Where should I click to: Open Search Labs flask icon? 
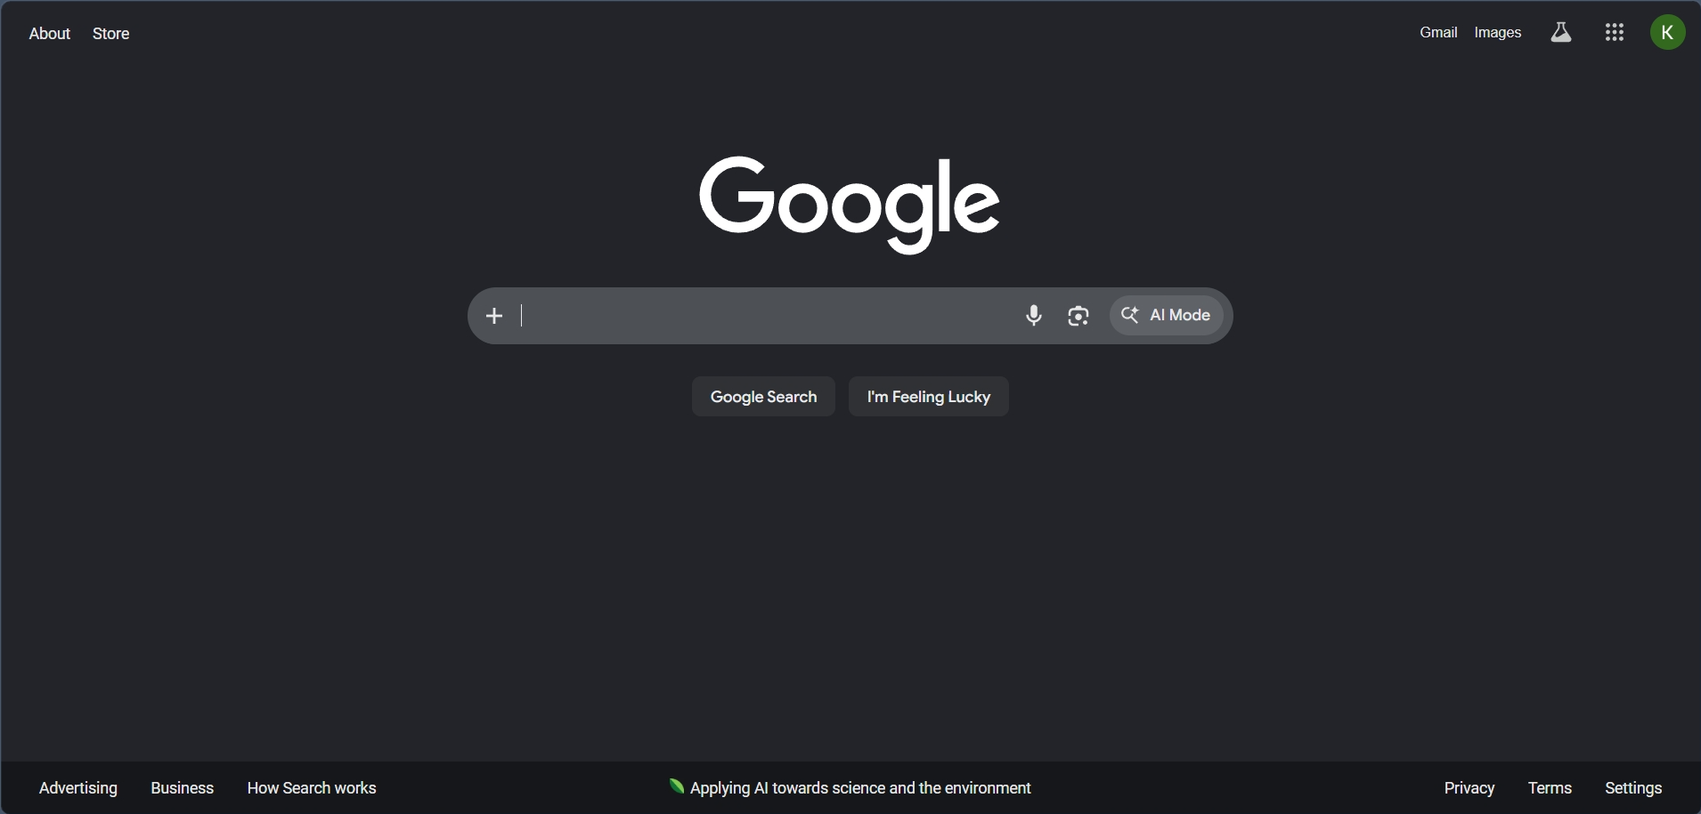(x=1561, y=33)
